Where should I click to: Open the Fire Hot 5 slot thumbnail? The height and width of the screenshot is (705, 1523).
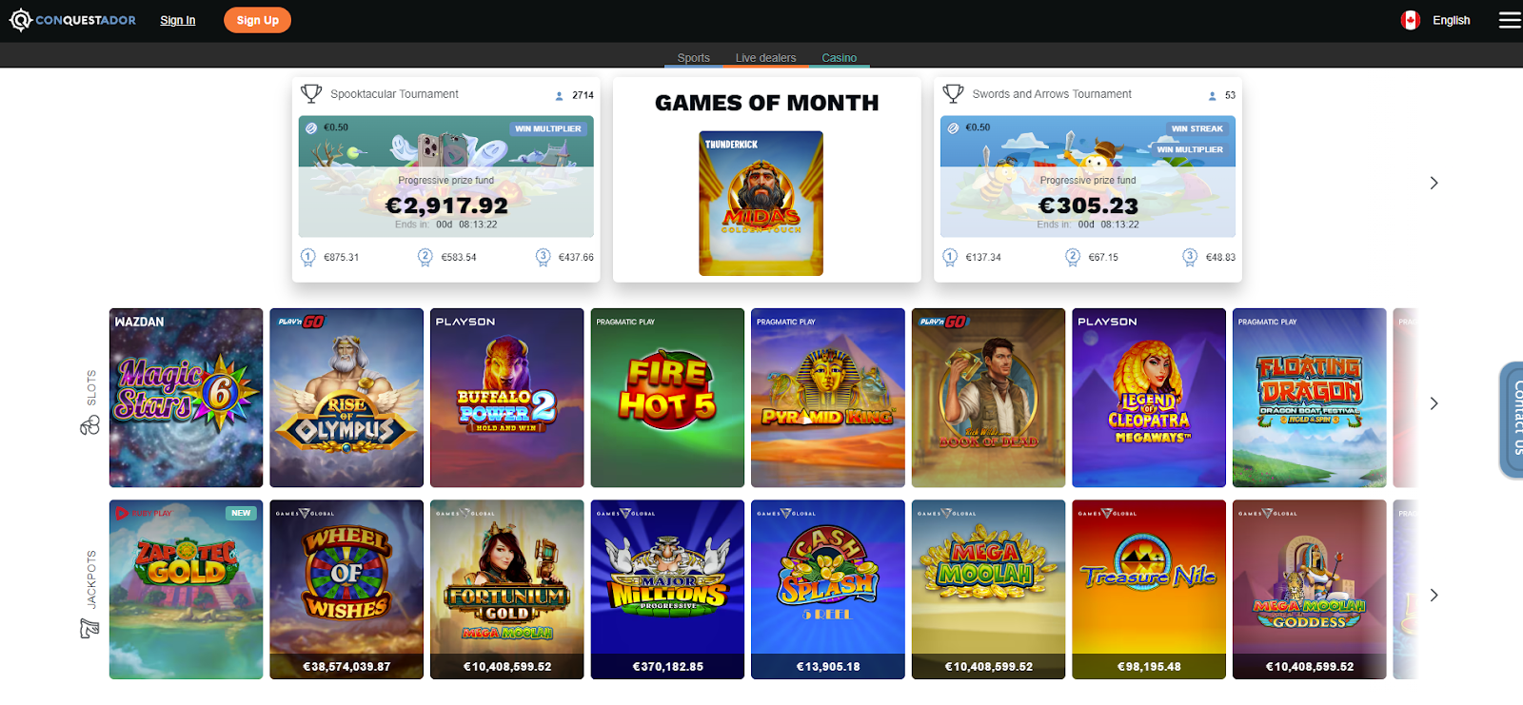tap(667, 398)
